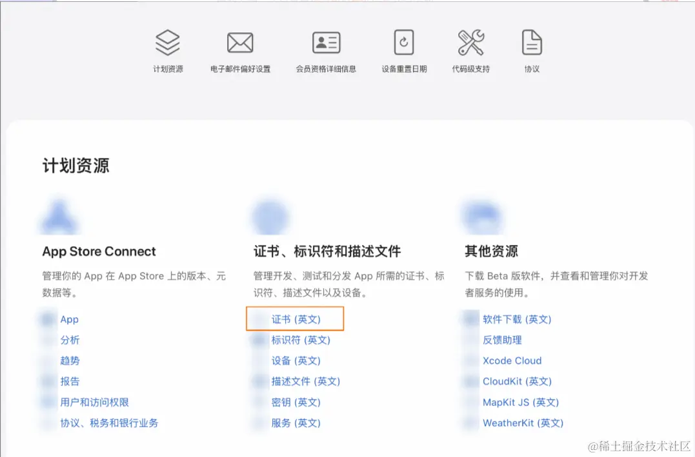
Task: Click the App Store Connect logo icon
Action: (59, 217)
